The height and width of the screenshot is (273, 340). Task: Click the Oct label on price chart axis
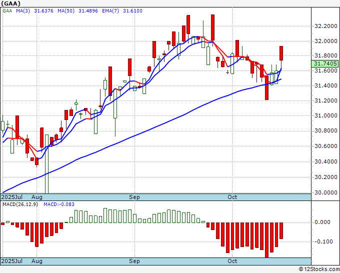pos(232,197)
